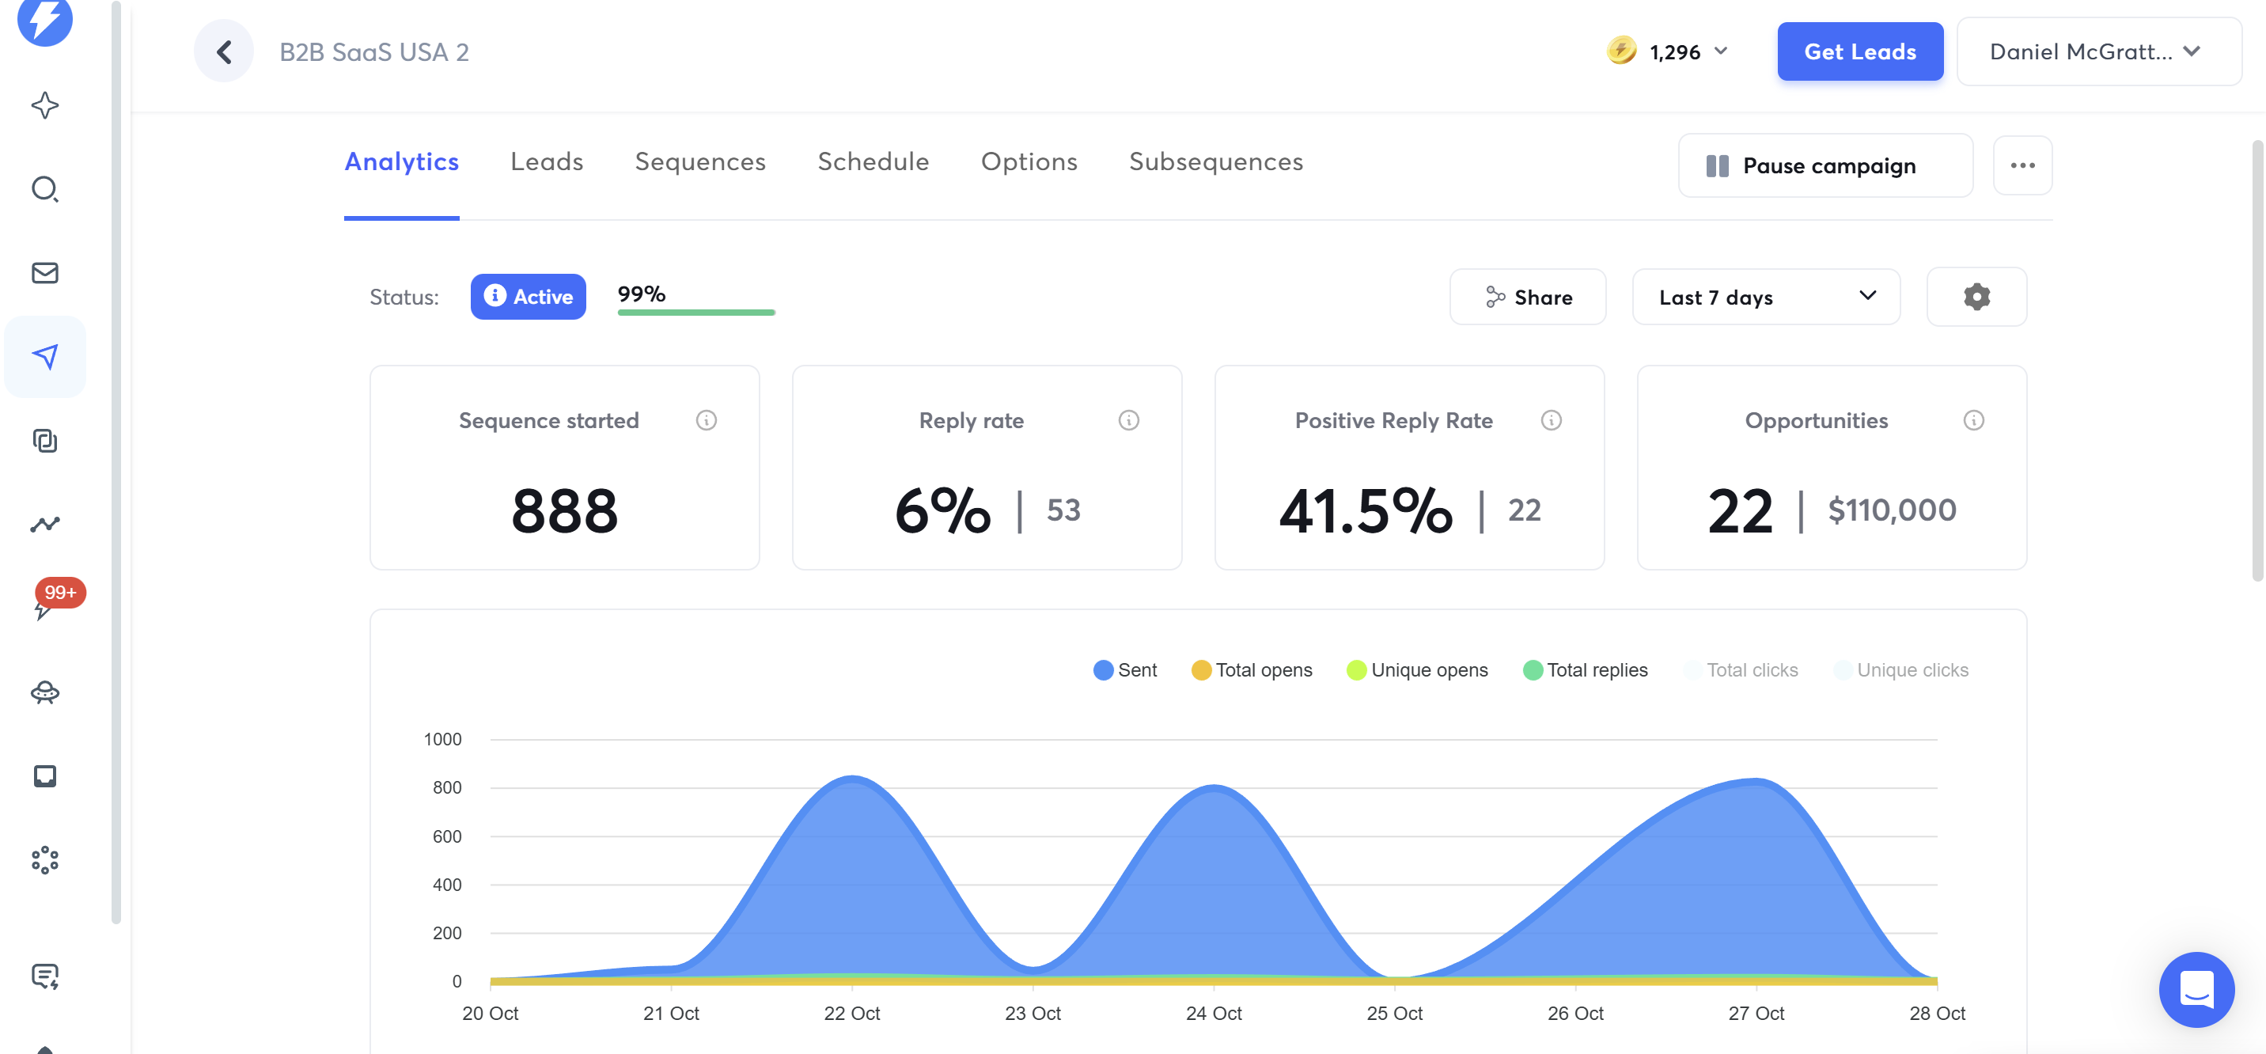Click the 41.5% positive reply rate value
The width and height of the screenshot is (2266, 1054).
(1366, 510)
